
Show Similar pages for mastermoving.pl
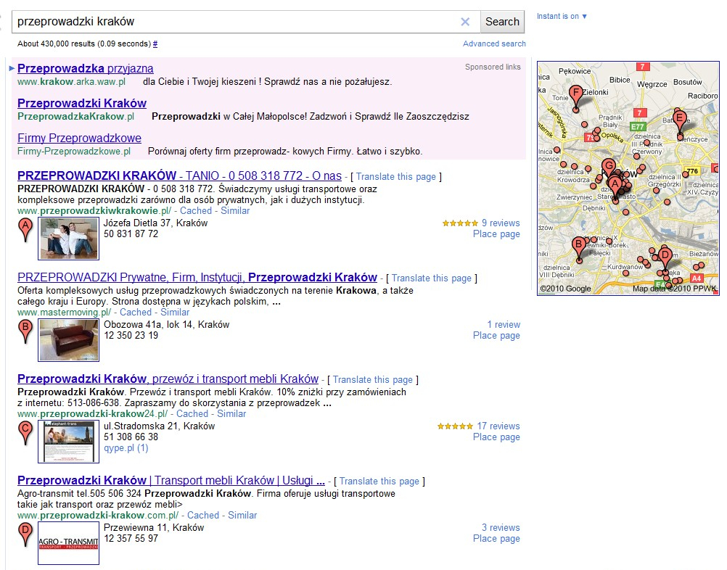[x=175, y=313]
